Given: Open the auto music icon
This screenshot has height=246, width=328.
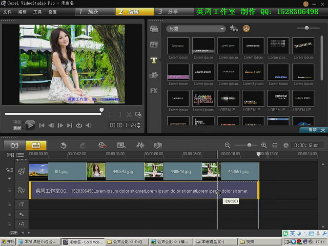Looking at the screenshot, I should click(158, 145).
